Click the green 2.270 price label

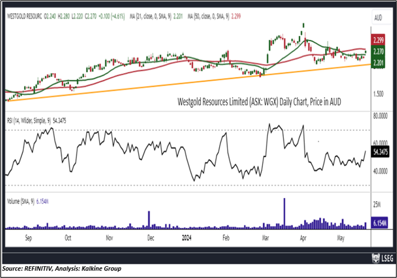pos(378,52)
